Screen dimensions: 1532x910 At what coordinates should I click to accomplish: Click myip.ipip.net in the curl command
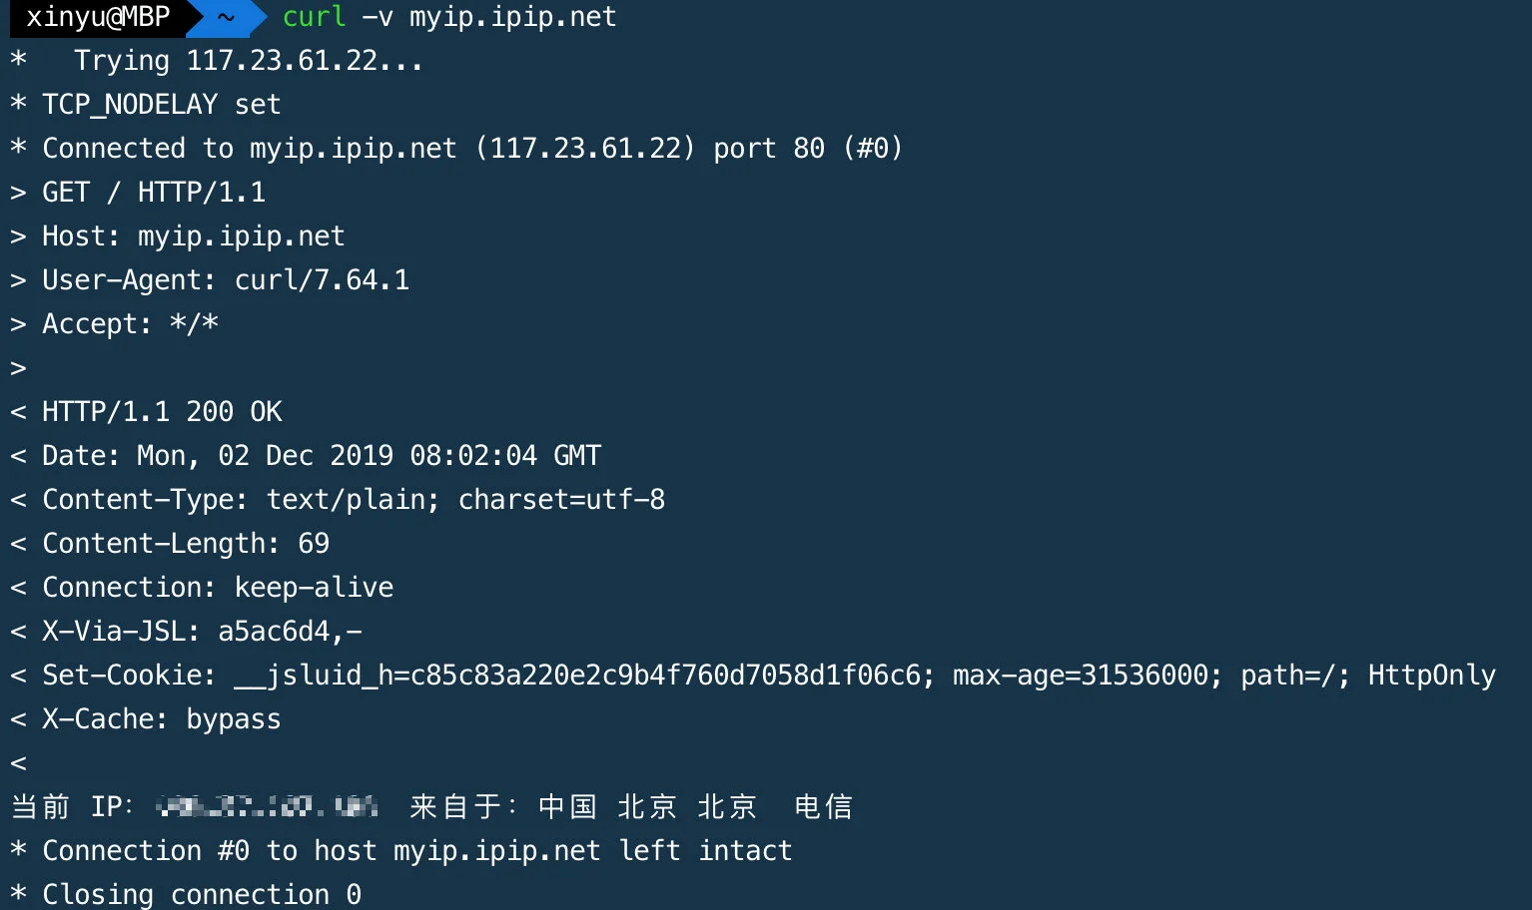click(x=512, y=17)
